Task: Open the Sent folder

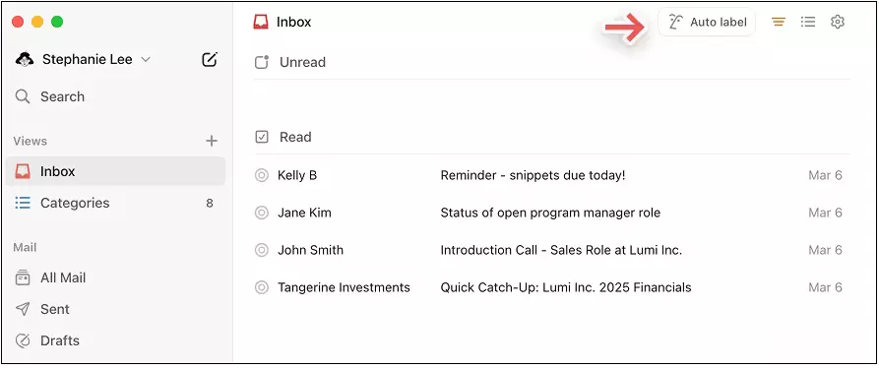Action: click(x=115, y=309)
